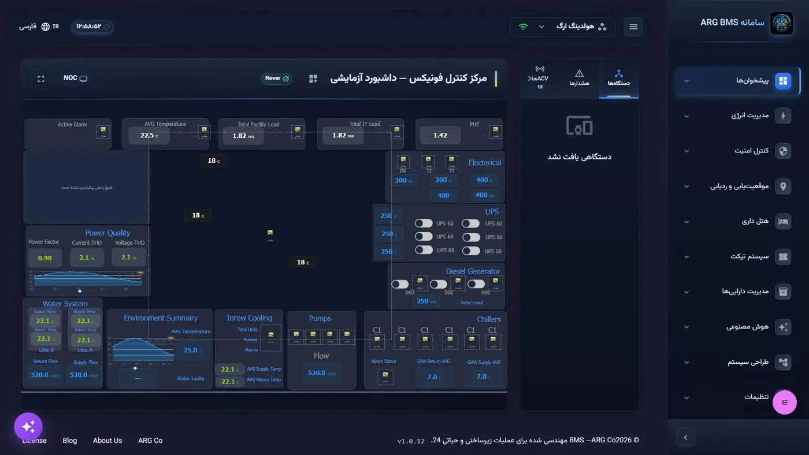Select the T1 icon in the Electrical panel
The width and height of the screenshot is (809, 455).
pyautogui.click(x=451, y=162)
